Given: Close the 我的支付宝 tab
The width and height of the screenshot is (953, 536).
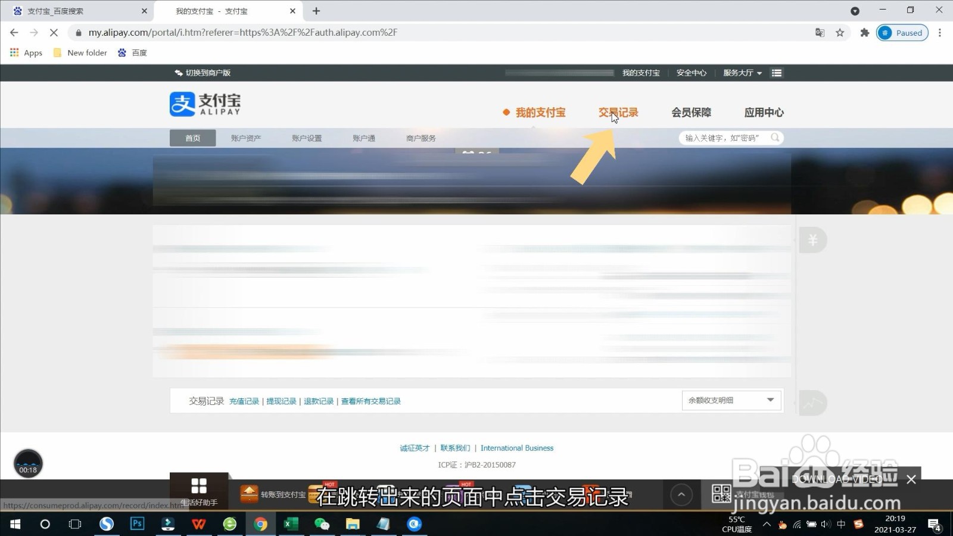Looking at the screenshot, I should [x=292, y=11].
